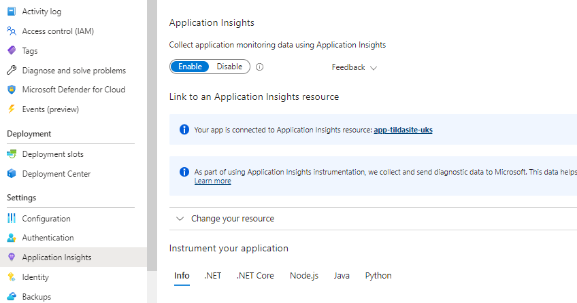
Task: Open the app-tildasite-uks resource link
Action: 403,130
